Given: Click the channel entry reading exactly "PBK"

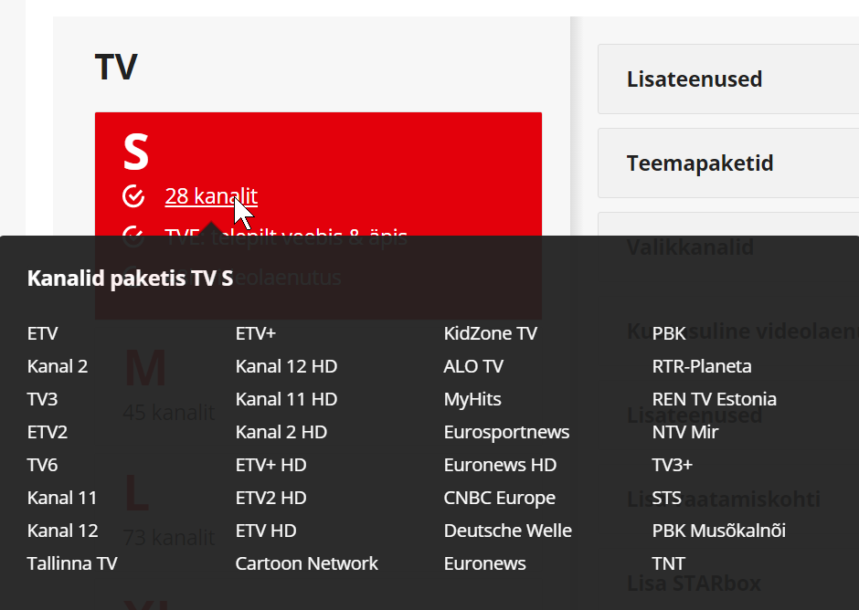Looking at the screenshot, I should 669,333.
